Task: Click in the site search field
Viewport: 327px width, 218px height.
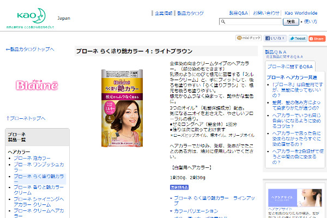Action: tap(250, 21)
